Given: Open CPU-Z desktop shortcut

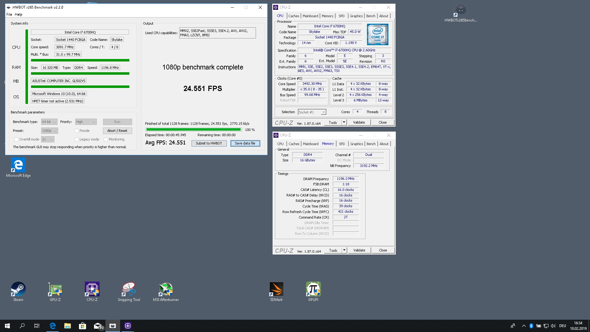Looking at the screenshot, I should click(92, 291).
